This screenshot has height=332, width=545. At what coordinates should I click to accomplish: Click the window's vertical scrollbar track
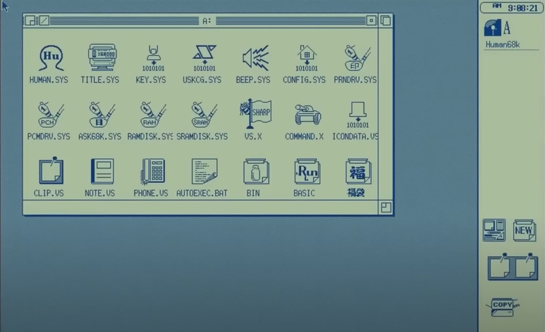pos(385,114)
